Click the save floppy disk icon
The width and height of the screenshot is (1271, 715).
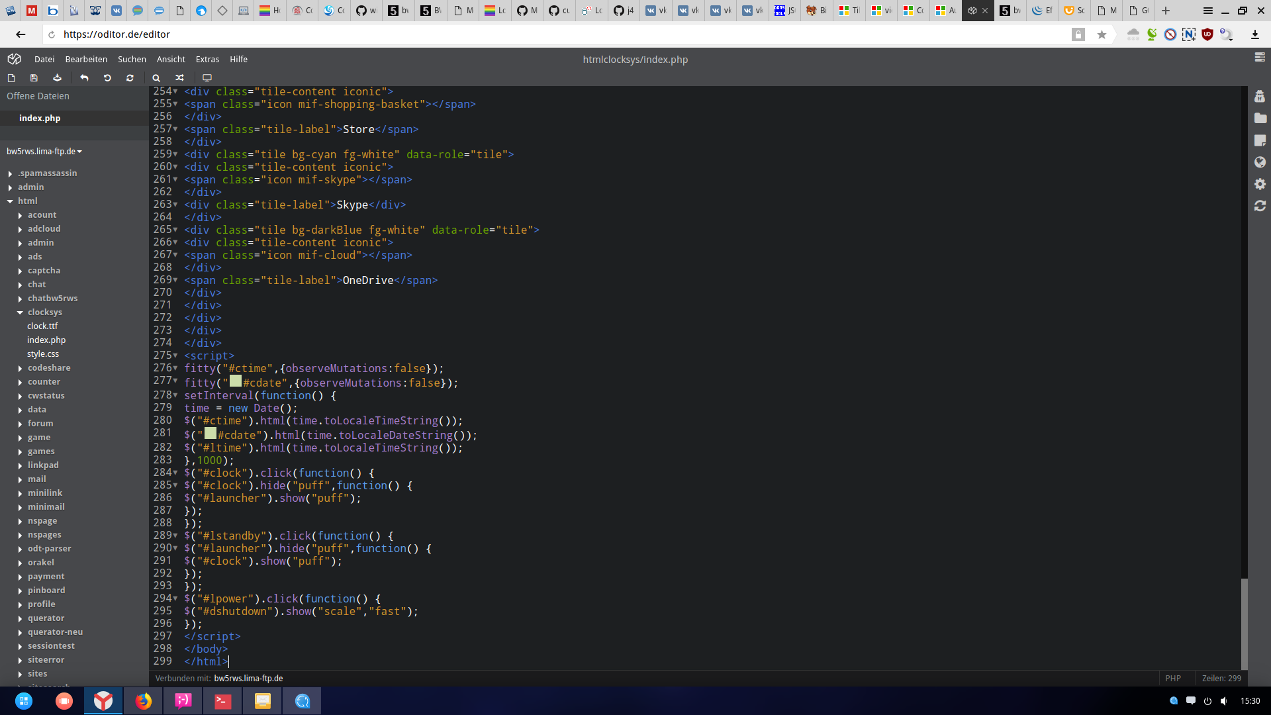(34, 78)
